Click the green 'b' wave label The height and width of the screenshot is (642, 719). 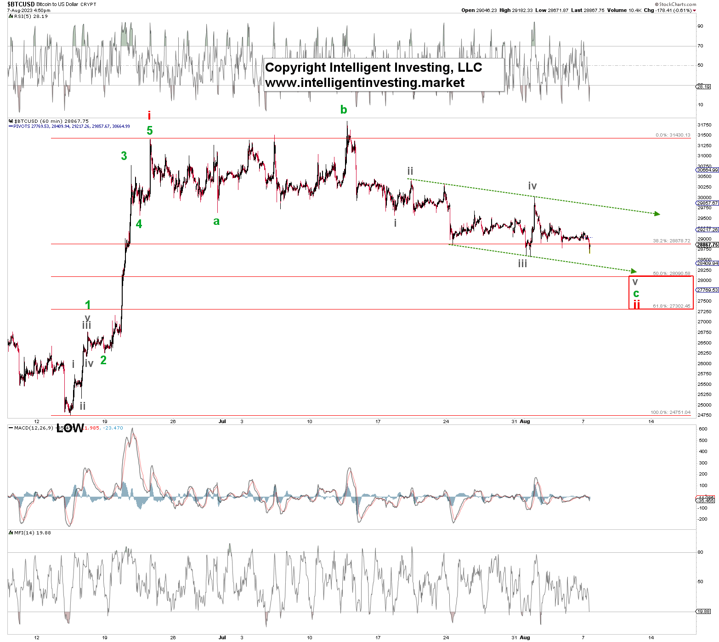(x=344, y=109)
